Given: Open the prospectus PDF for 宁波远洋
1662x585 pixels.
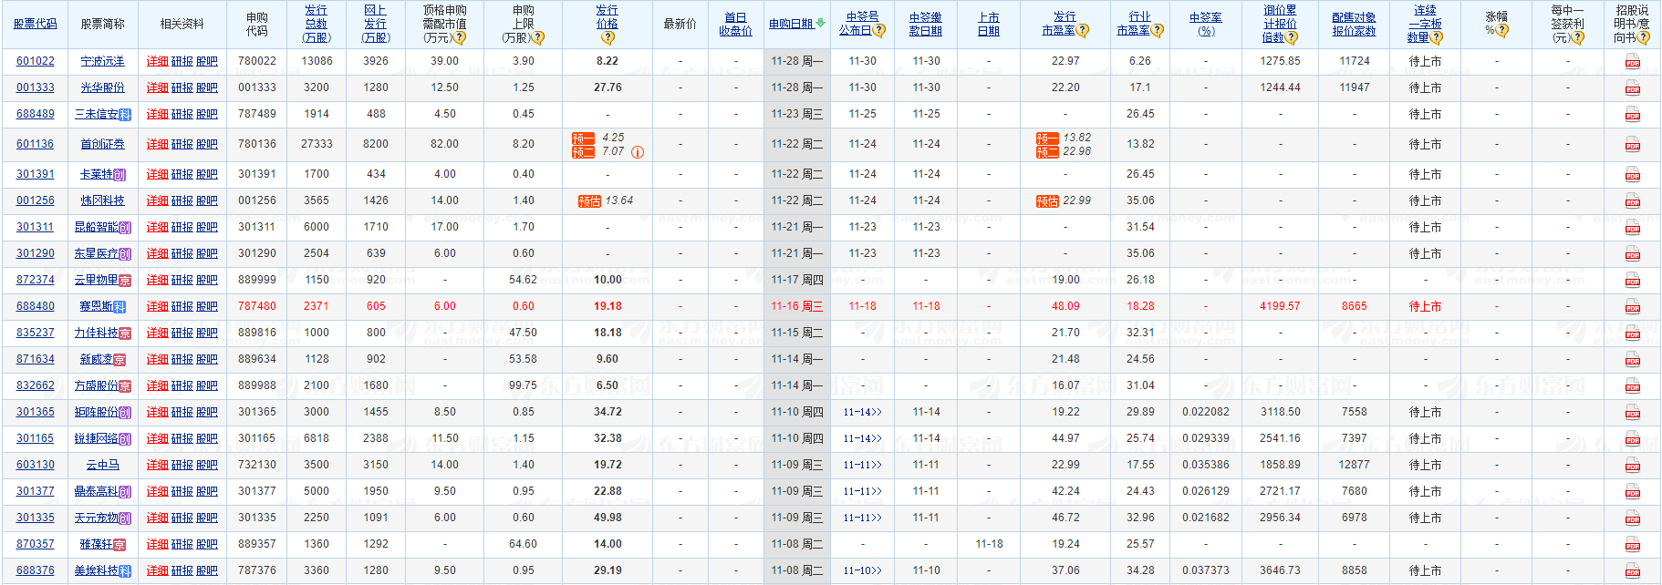Looking at the screenshot, I should (x=1632, y=62).
